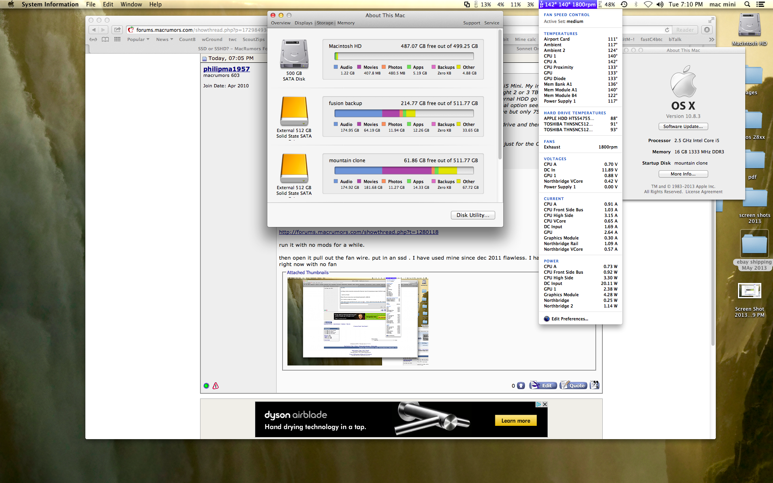Click Learn more on dyson ad
Image resolution: width=773 pixels, height=483 pixels.
click(x=516, y=421)
